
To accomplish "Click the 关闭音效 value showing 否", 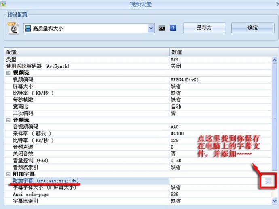I will 173,154.
